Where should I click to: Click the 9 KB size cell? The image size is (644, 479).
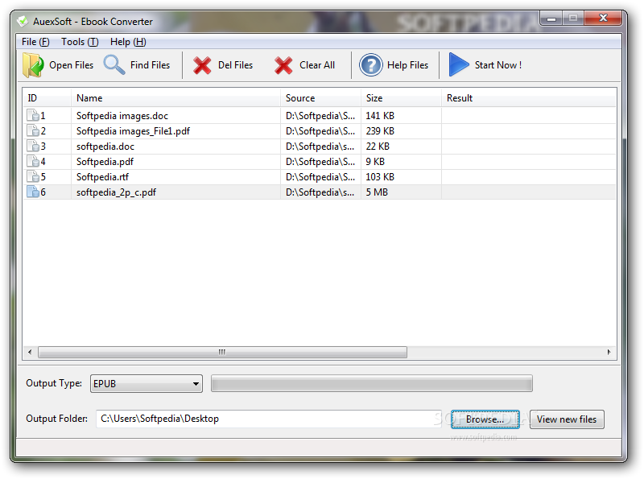[375, 162]
